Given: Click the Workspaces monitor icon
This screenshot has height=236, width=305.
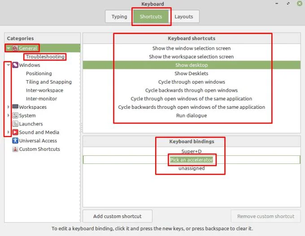Looking at the screenshot, I should pos(15,107).
